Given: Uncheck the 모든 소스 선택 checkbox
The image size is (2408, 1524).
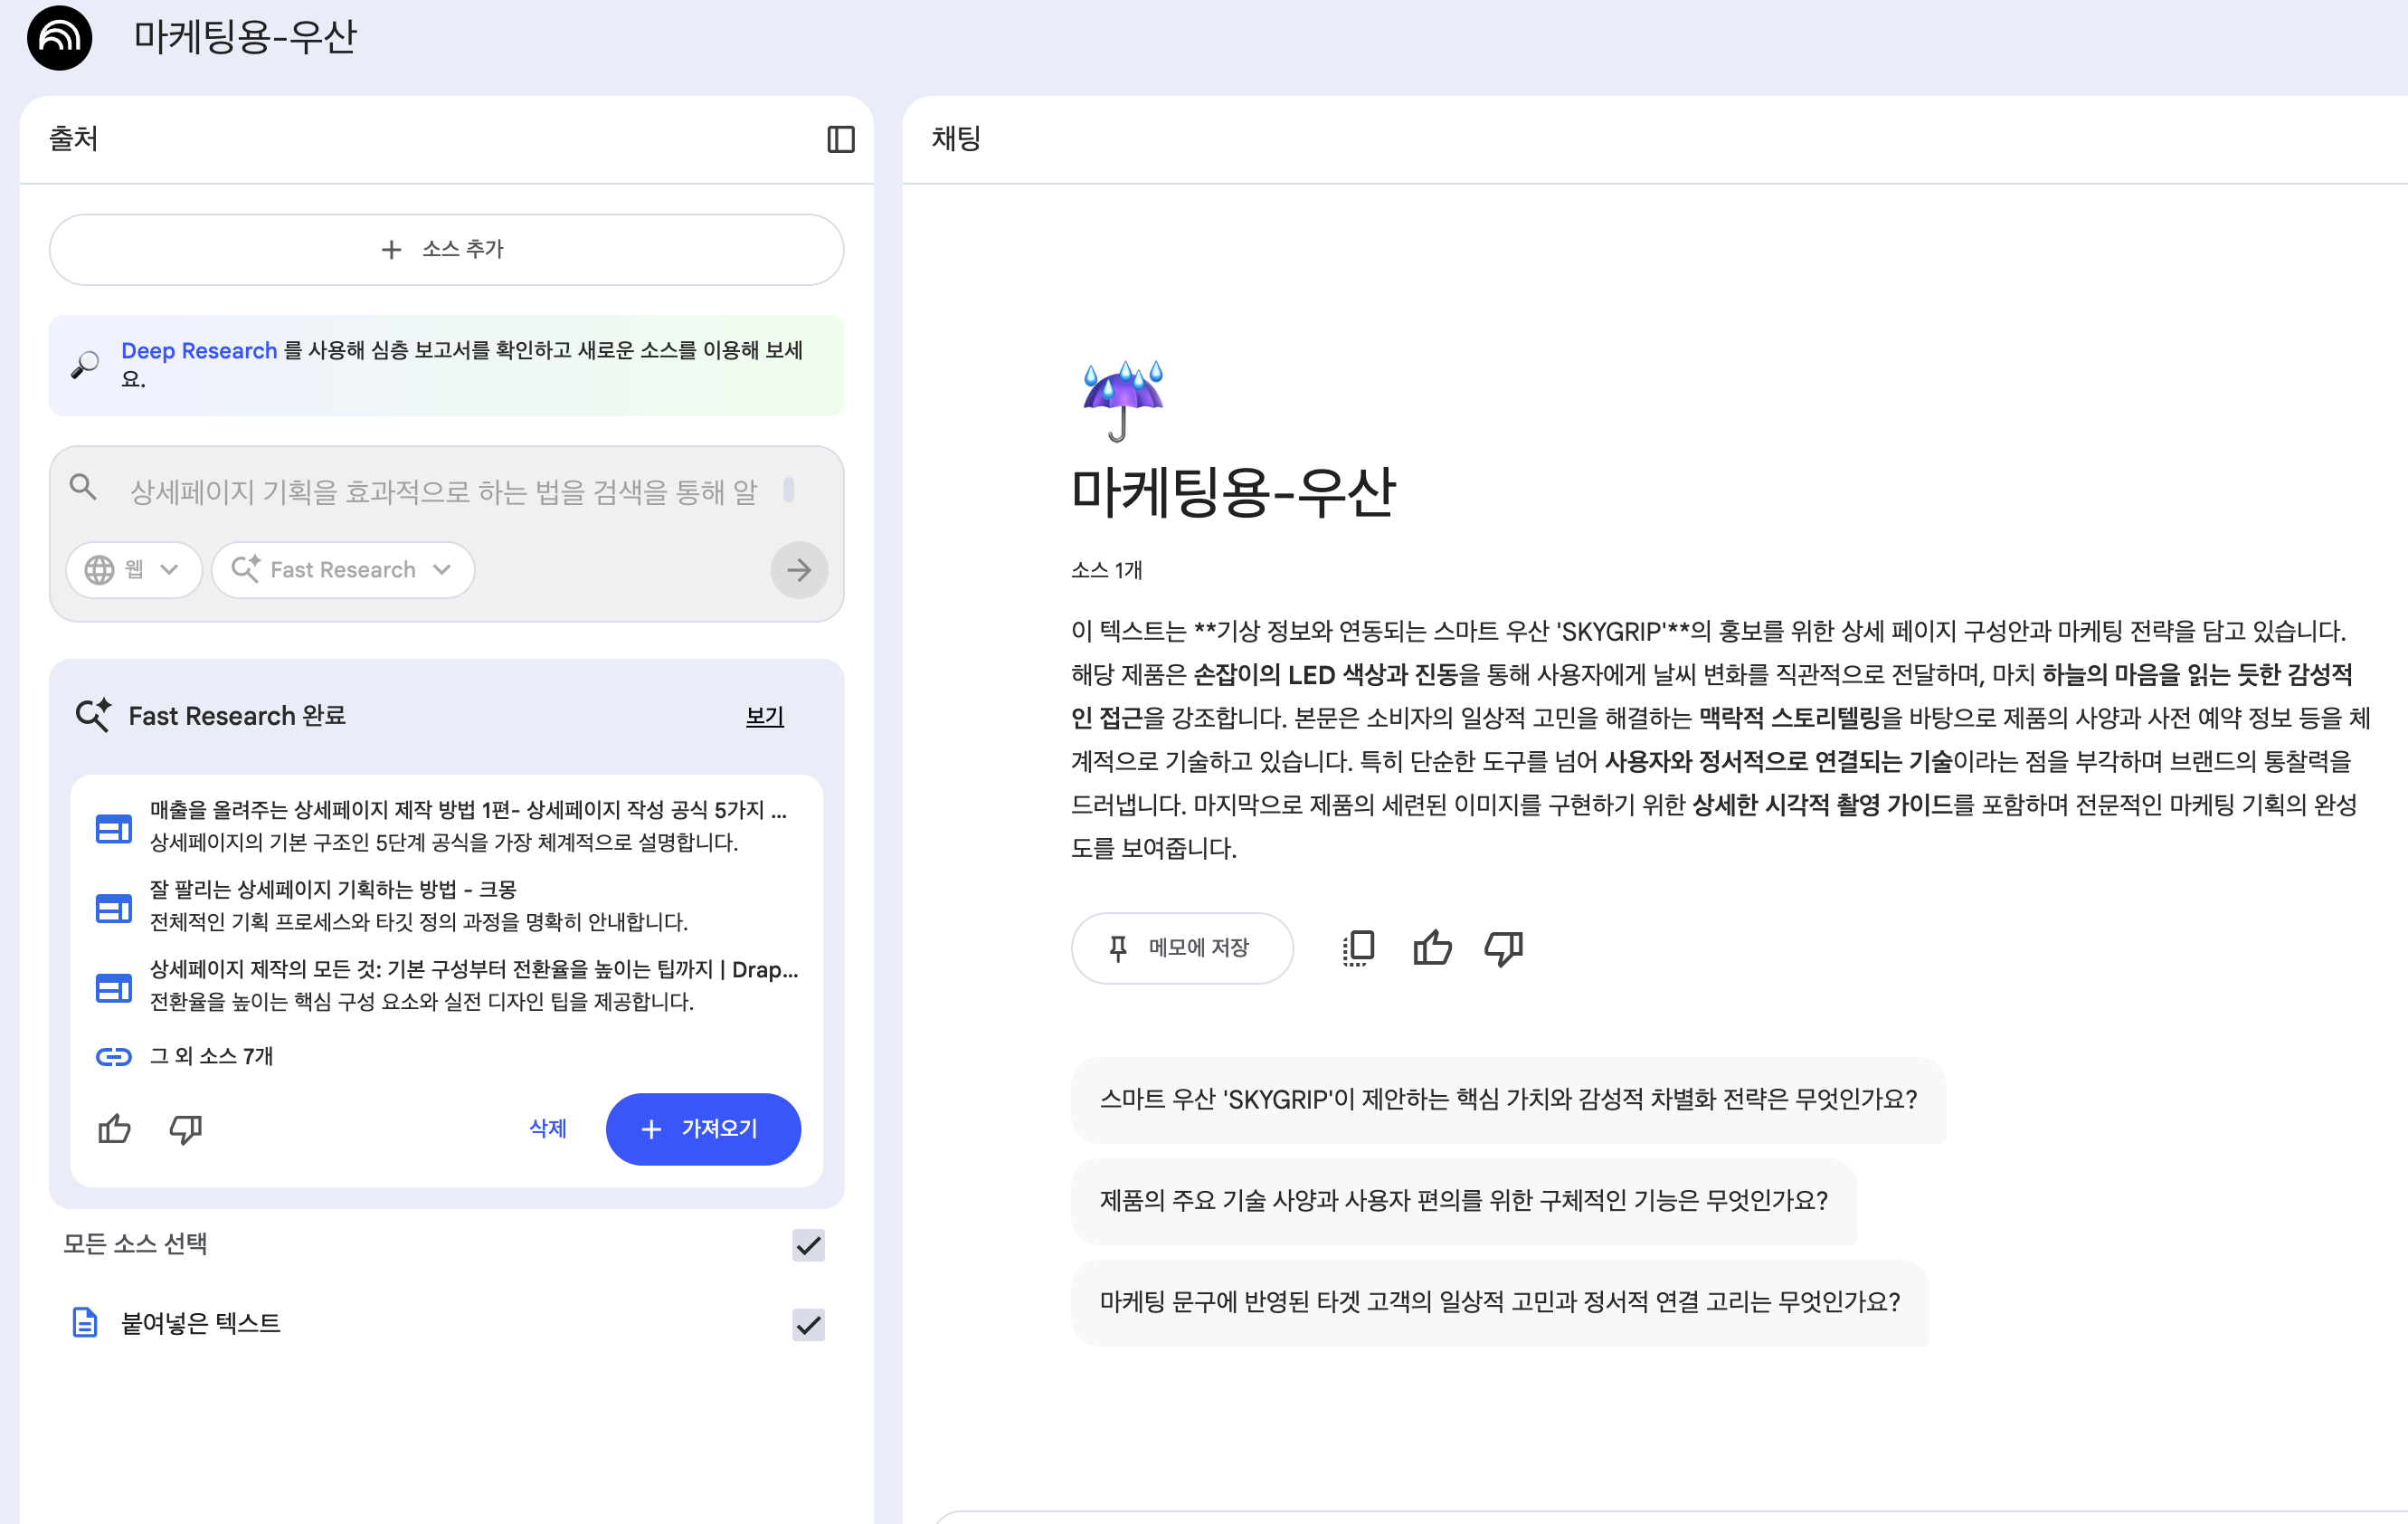Looking at the screenshot, I should (x=807, y=1246).
